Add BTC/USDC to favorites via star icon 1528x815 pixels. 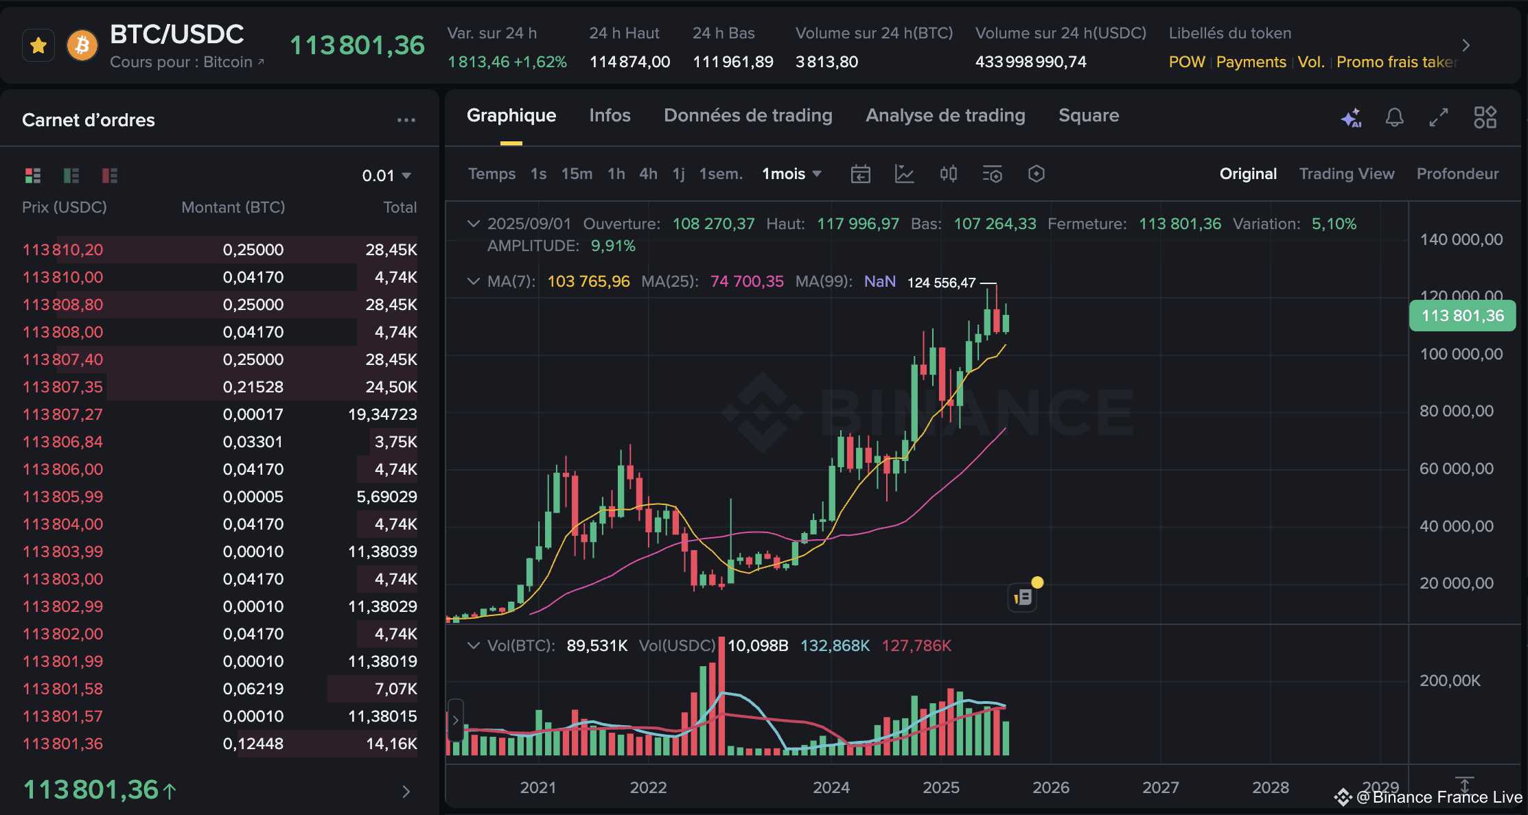pyautogui.click(x=38, y=45)
